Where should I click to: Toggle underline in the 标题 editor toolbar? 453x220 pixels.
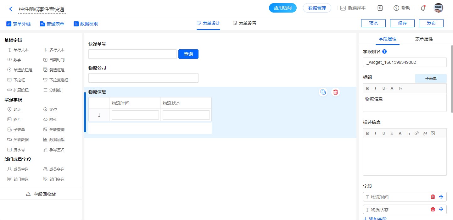[384, 88]
